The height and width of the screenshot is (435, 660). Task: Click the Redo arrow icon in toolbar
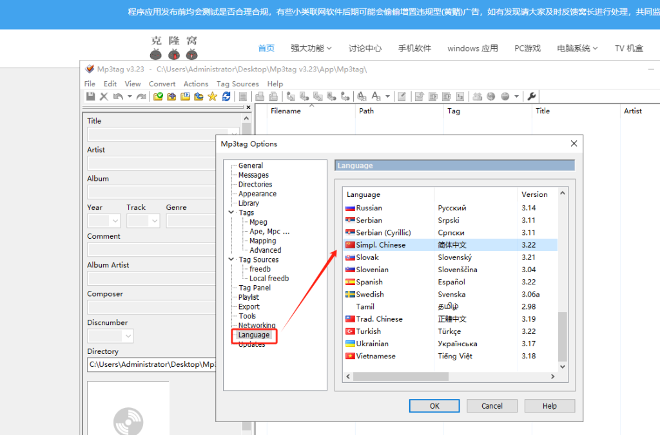(141, 97)
